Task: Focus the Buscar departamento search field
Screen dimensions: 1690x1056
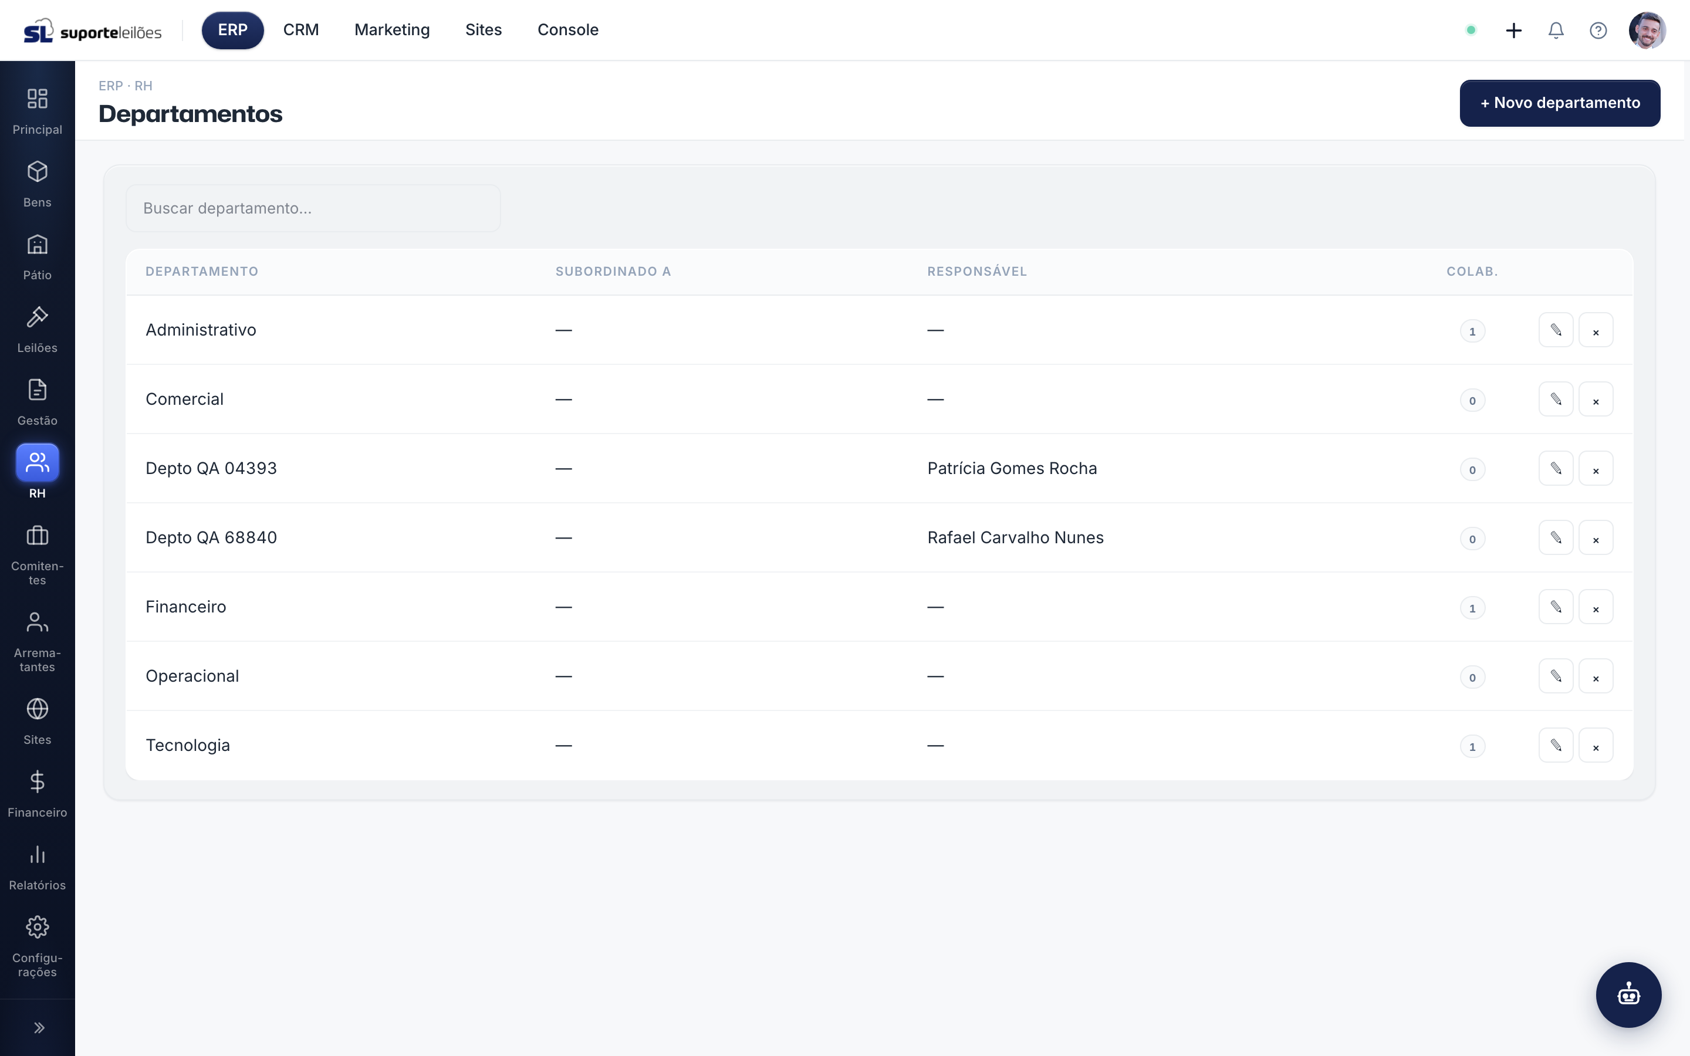Action: 313,208
